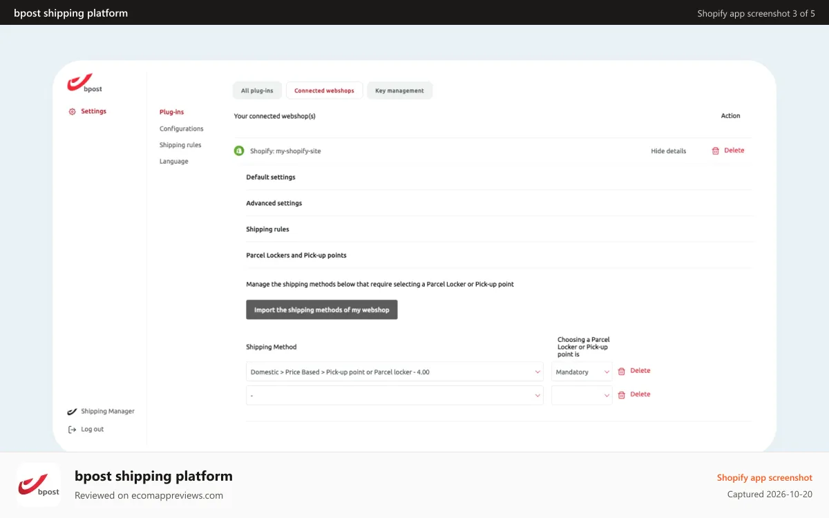Click trash icon in the empty shipping method row
829x518 pixels.
click(x=621, y=395)
